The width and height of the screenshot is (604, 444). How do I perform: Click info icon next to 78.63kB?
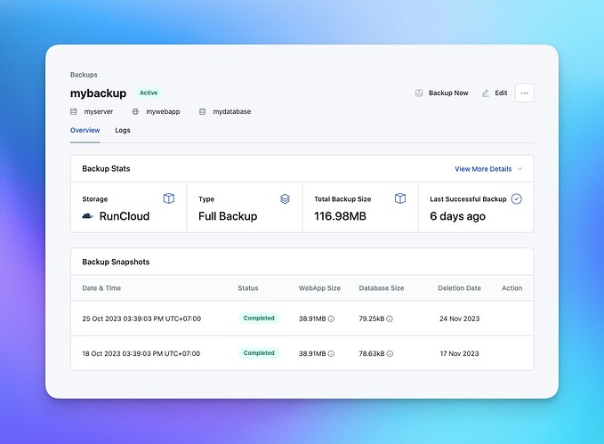tap(390, 353)
